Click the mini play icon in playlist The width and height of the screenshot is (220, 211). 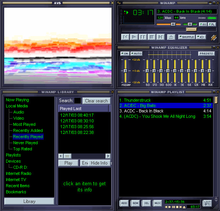click(x=170, y=207)
